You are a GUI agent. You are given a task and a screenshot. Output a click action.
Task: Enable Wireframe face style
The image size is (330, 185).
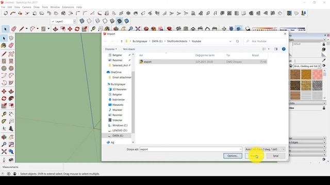pos(97,21)
